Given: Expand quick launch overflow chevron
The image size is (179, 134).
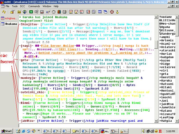Looking at the screenshot, I should [39, 130].
